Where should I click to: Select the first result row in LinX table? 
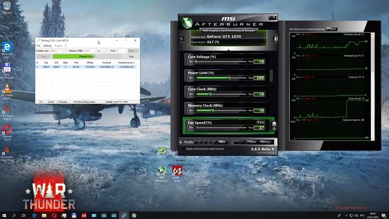86,67
